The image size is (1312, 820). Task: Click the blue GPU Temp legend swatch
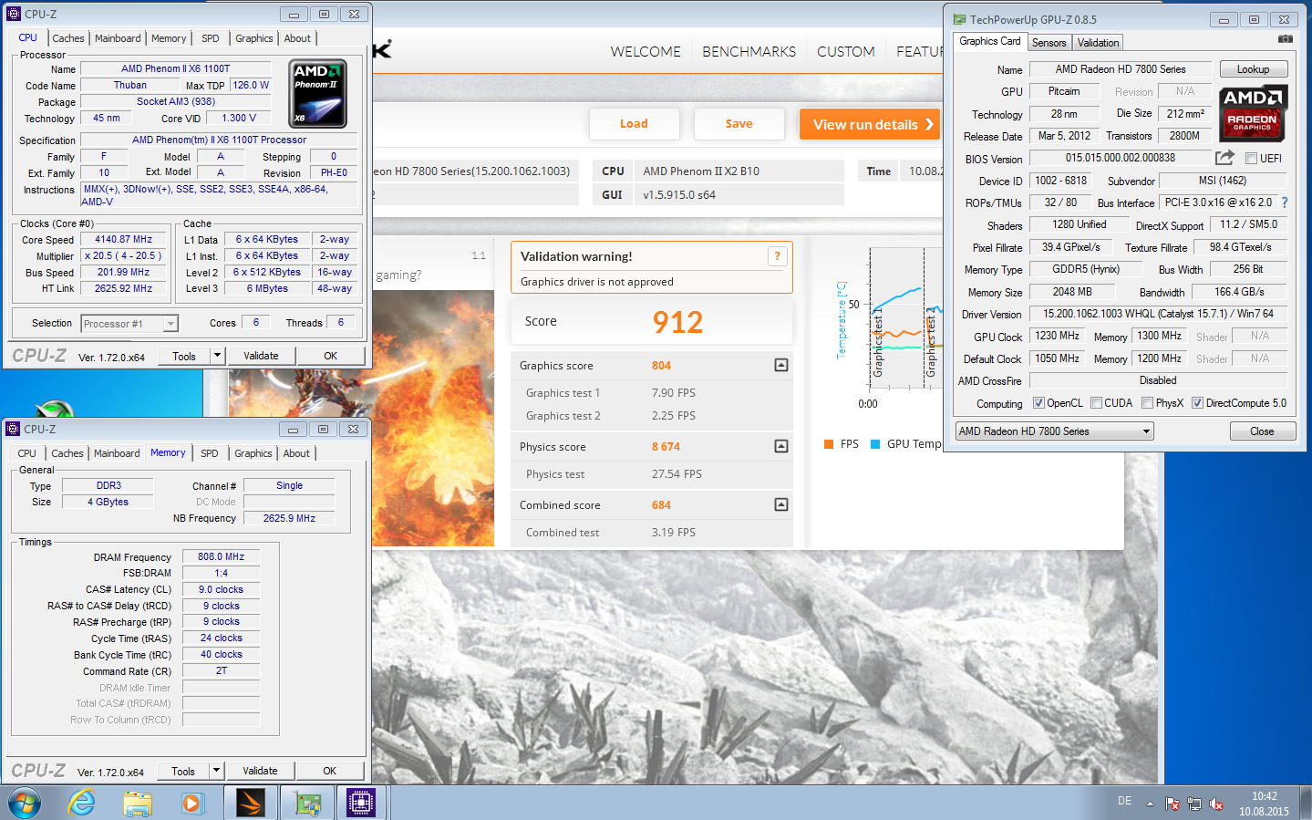875,444
